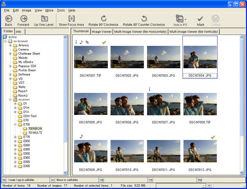Rotate image 90° Clockwise
This screenshot has width=247, height=189.
pos(104,18)
